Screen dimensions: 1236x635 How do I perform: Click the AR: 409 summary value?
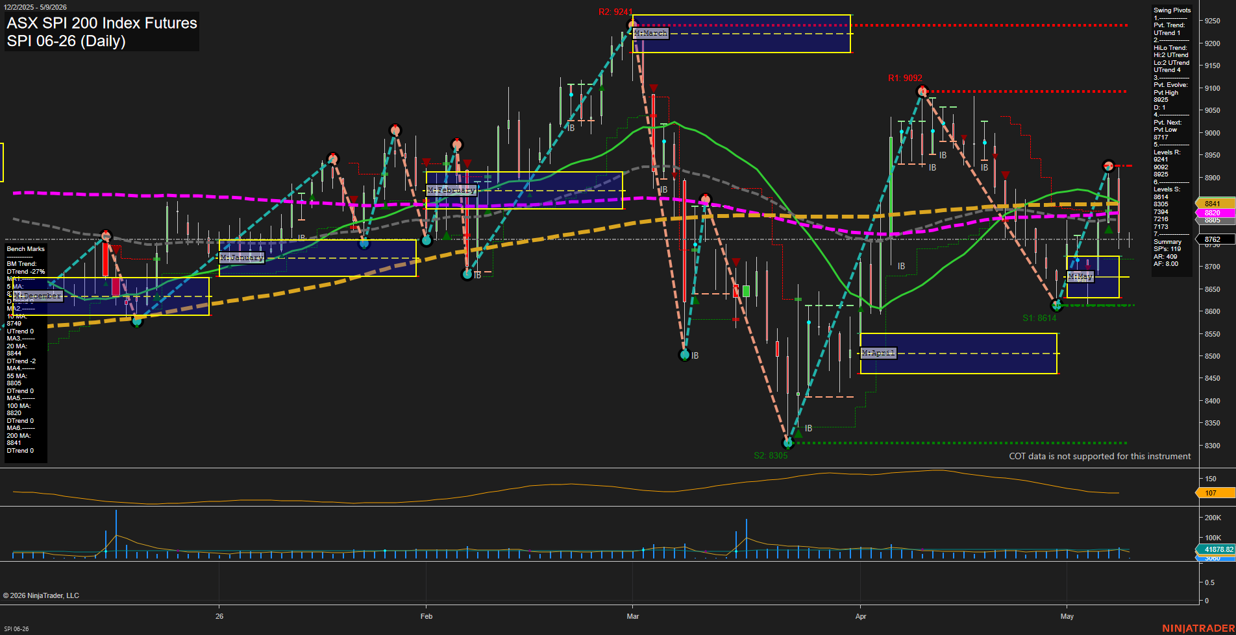click(1165, 257)
